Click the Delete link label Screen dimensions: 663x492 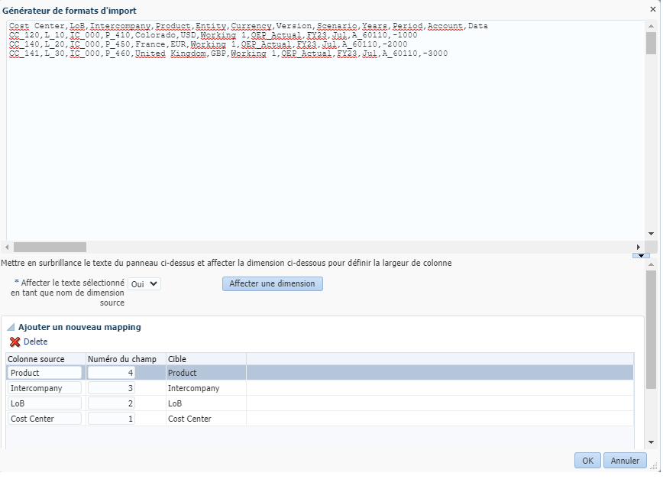pyautogui.click(x=35, y=341)
